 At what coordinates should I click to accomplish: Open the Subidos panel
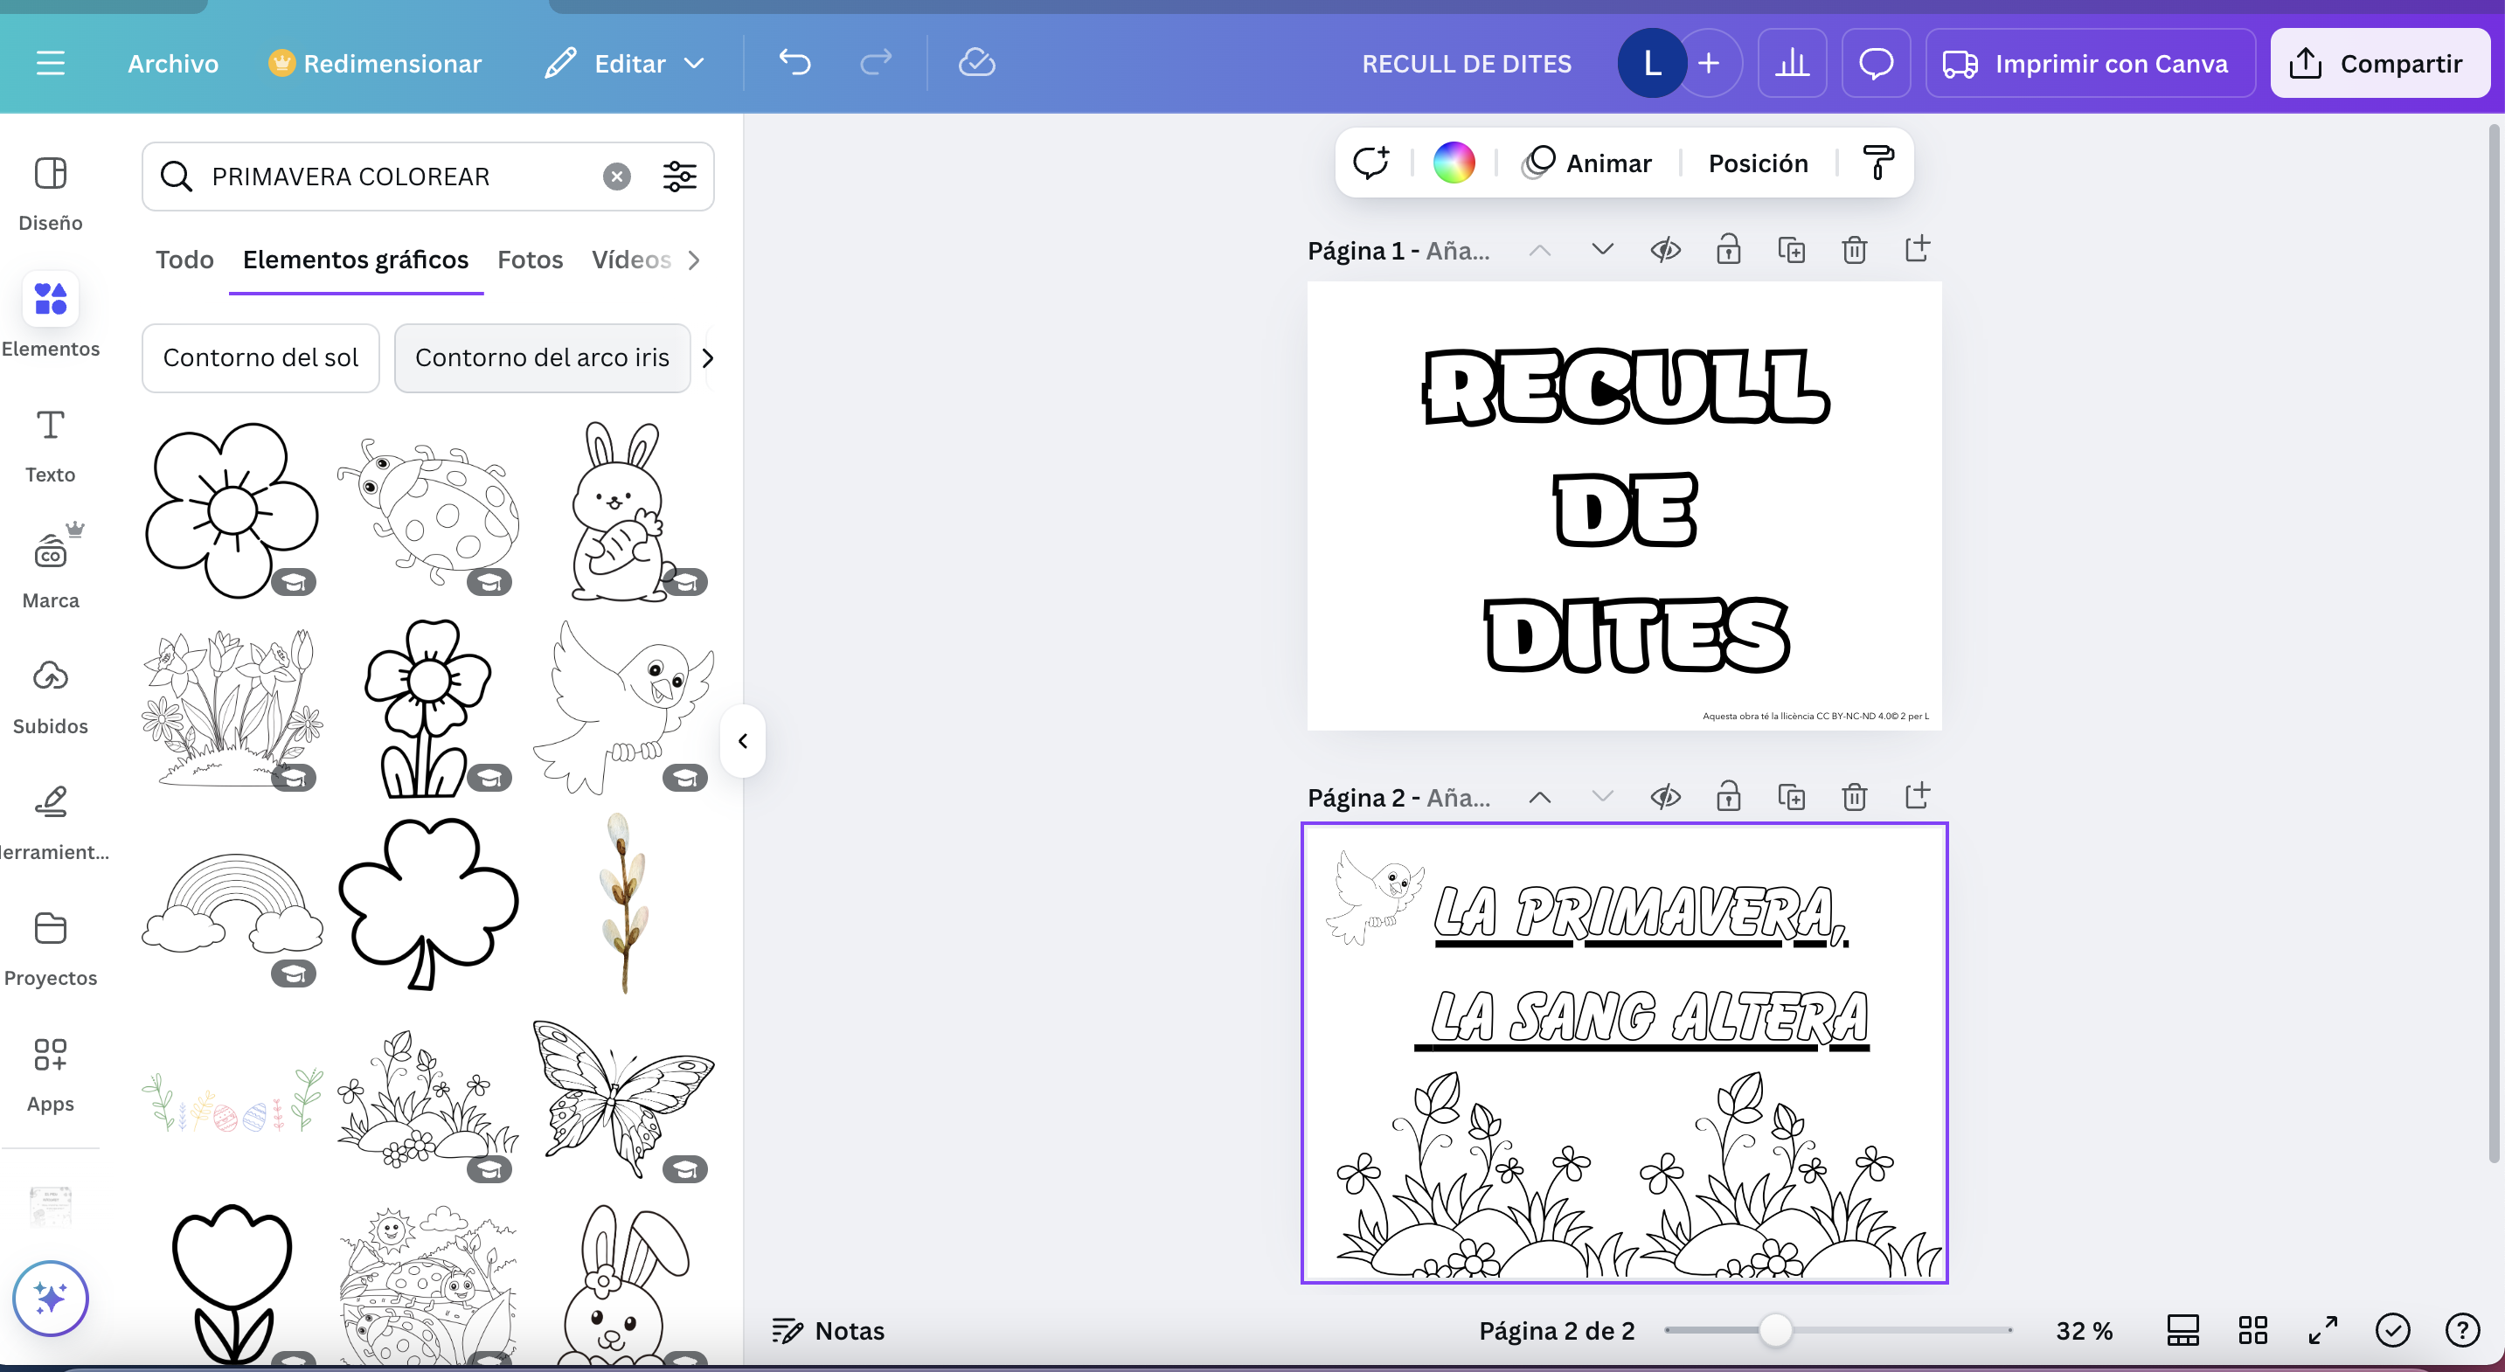tap(51, 692)
